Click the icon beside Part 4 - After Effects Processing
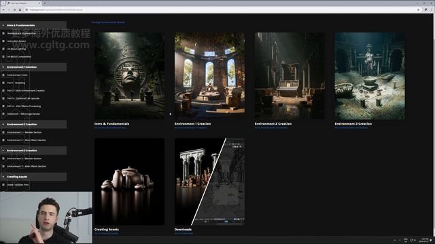 (x=3, y=106)
